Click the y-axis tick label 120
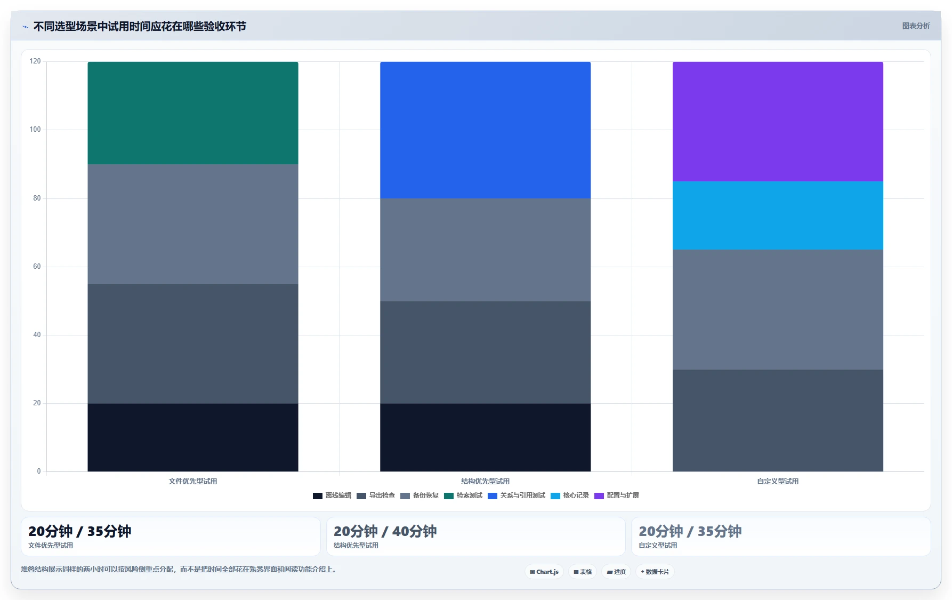 (x=35, y=61)
